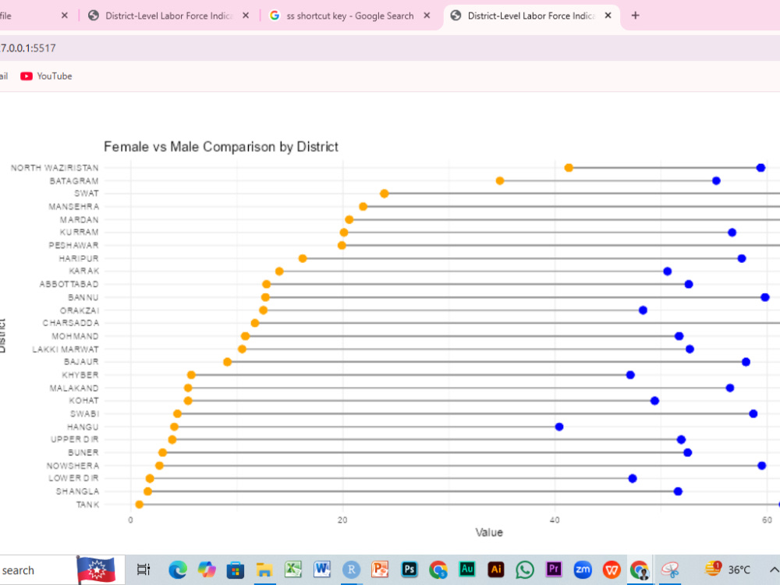Click the PESHAWAR district label
This screenshot has width=780, height=585.
pyautogui.click(x=73, y=245)
